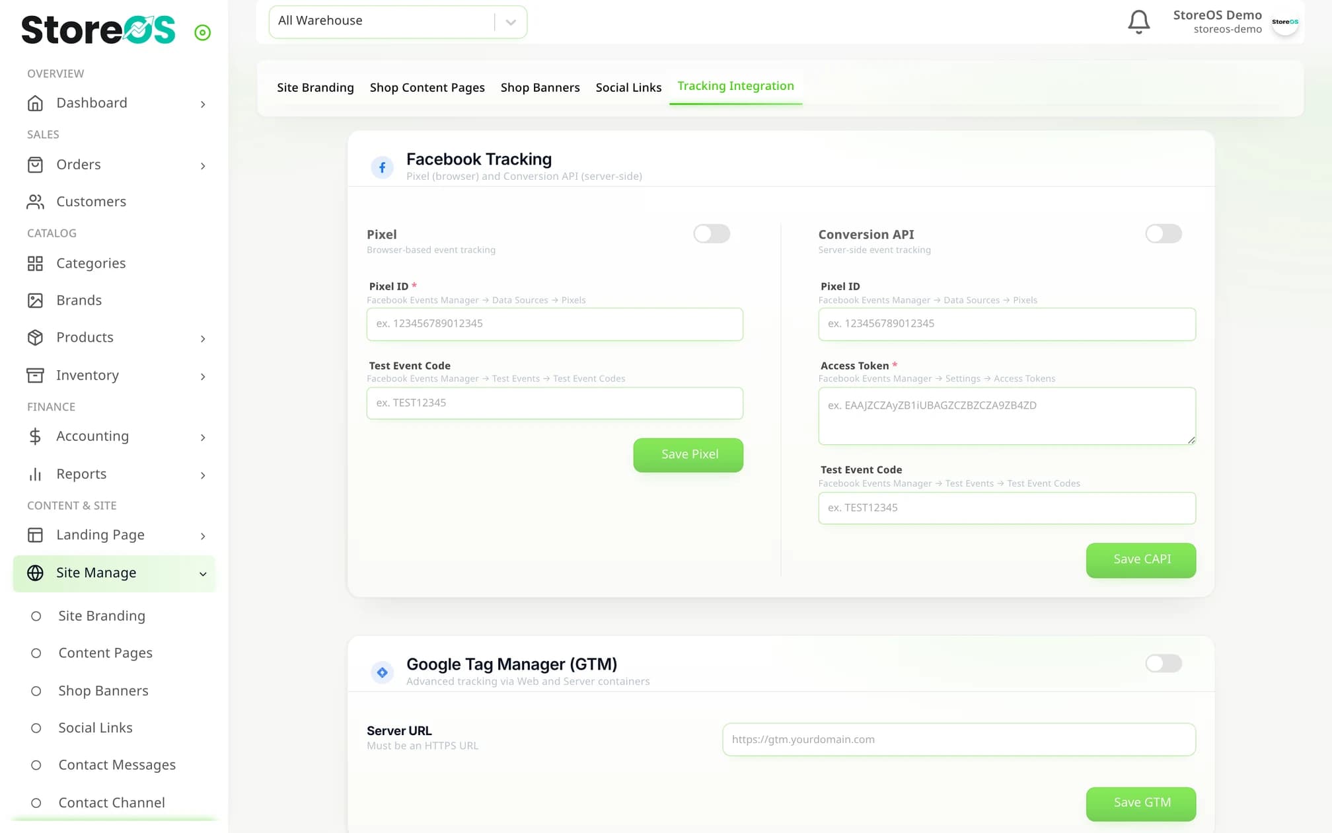Expand the Dashboard menu chevron
This screenshot has width=1332, height=833.
tap(203, 104)
